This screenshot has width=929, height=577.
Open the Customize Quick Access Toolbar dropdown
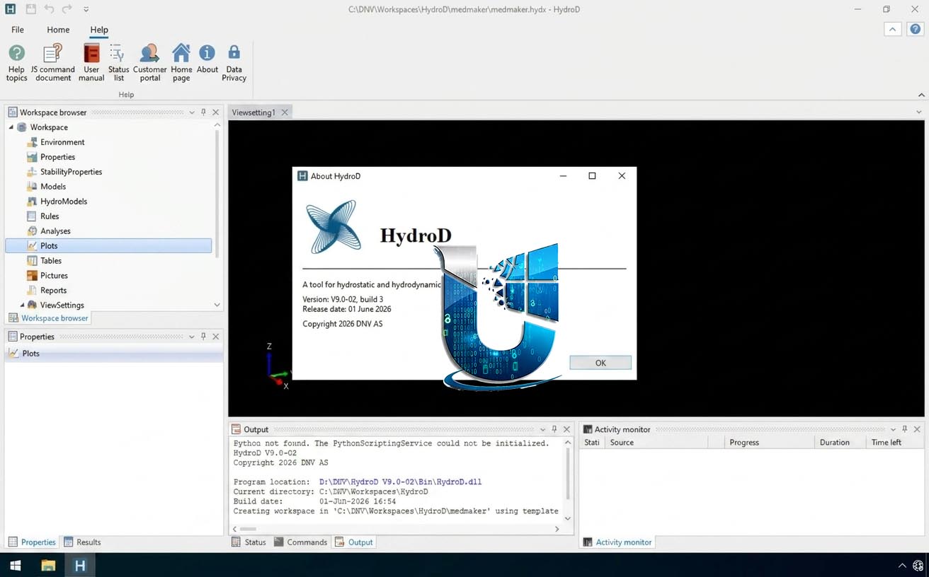coord(86,9)
